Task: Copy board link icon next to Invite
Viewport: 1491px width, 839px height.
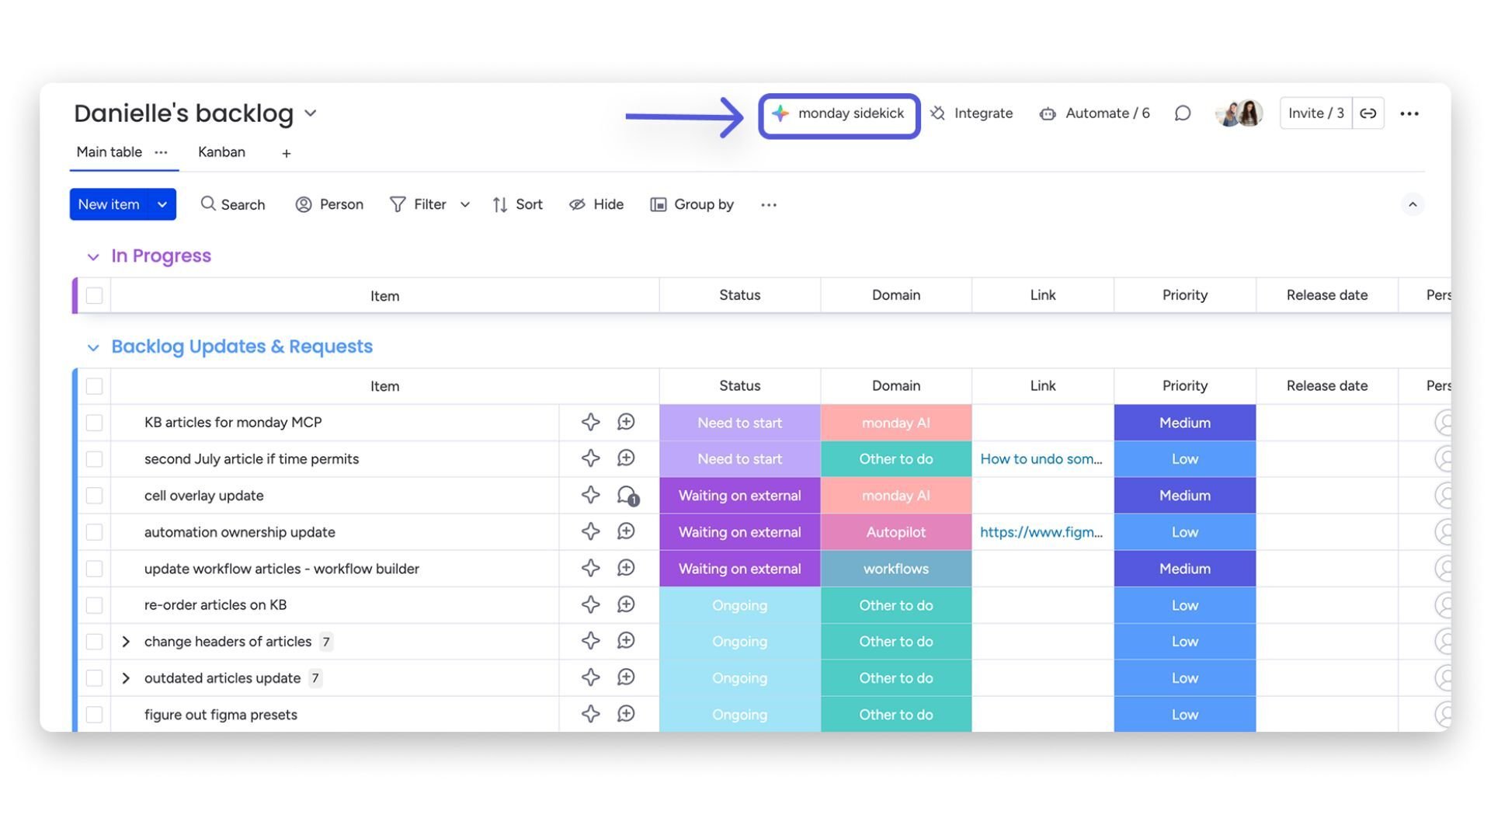Action: pos(1368,113)
